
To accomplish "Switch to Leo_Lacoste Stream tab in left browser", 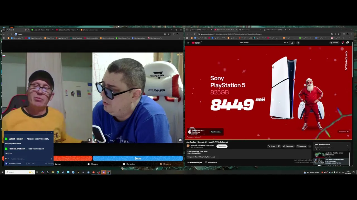I will [x=42, y=30].
